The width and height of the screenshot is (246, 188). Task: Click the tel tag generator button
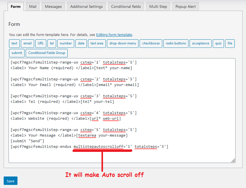(x=52, y=43)
